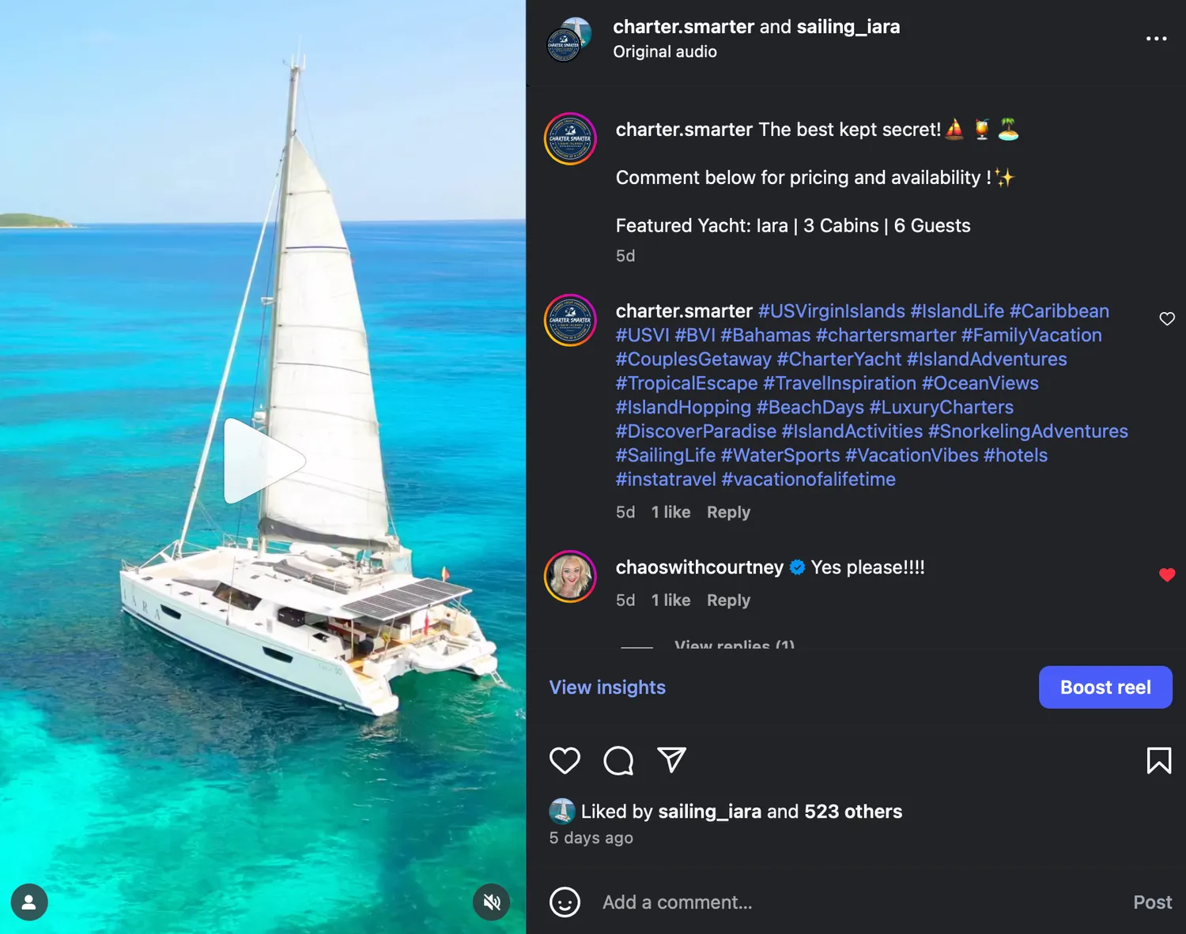
Task: Save reel with bookmark icon
Action: coord(1158,760)
